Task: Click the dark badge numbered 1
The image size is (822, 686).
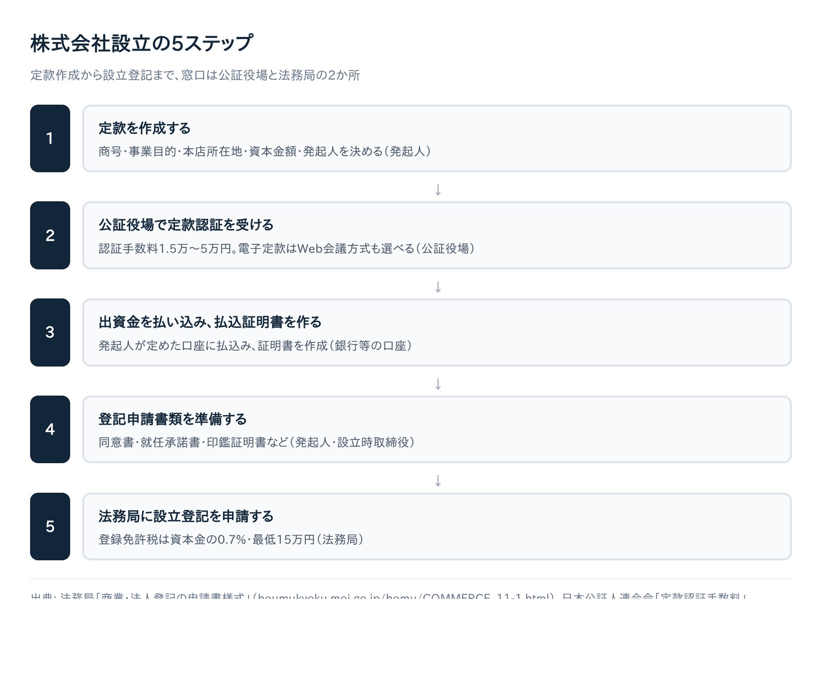Action: click(50, 138)
